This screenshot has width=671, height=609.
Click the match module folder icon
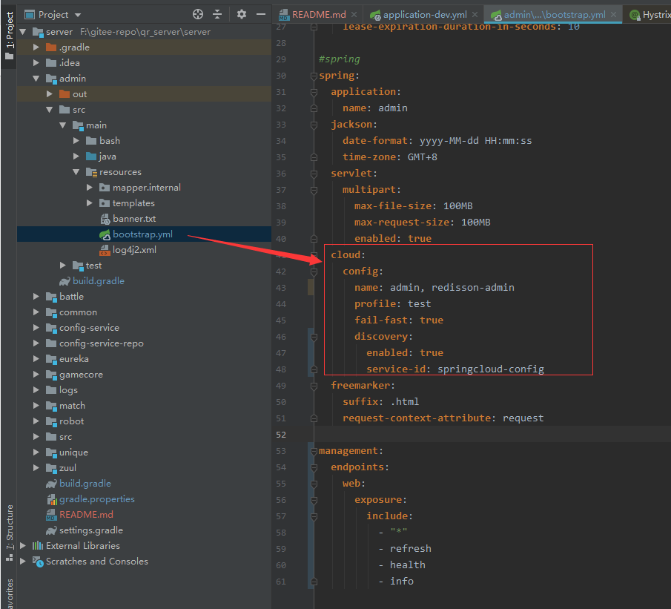click(x=51, y=406)
